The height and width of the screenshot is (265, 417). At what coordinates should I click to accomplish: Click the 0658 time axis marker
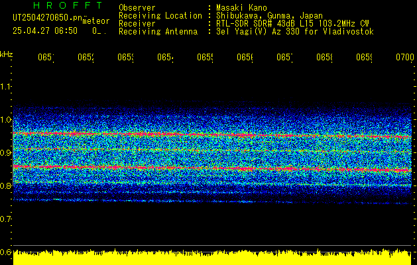324,57
